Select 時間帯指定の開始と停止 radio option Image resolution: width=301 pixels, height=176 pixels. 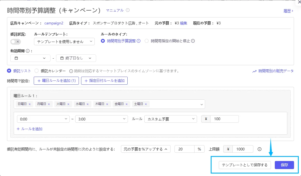tap(147, 41)
